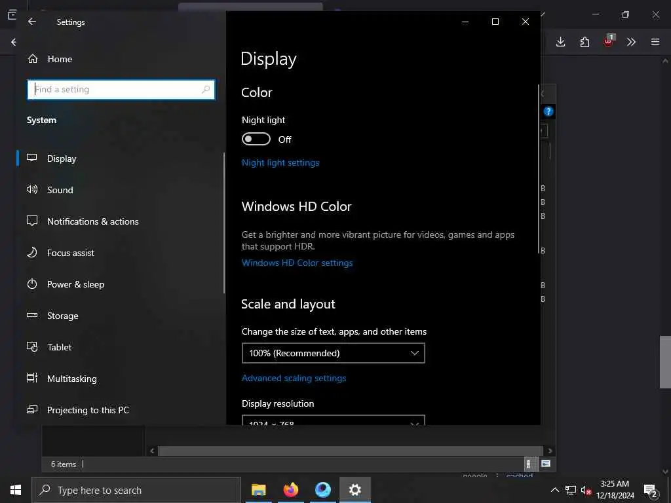The width and height of the screenshot is (671, 503).
Task: Click Settings gear in taskbar
Action: [x=355, y=490]
